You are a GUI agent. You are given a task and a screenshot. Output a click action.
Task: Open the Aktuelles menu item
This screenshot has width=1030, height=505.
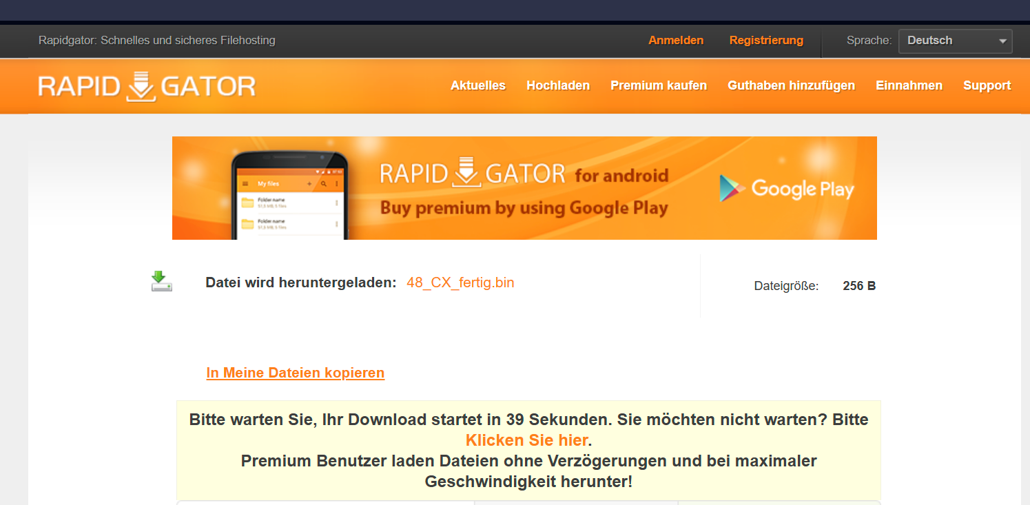pyautogui.click(x=477, y=85)
